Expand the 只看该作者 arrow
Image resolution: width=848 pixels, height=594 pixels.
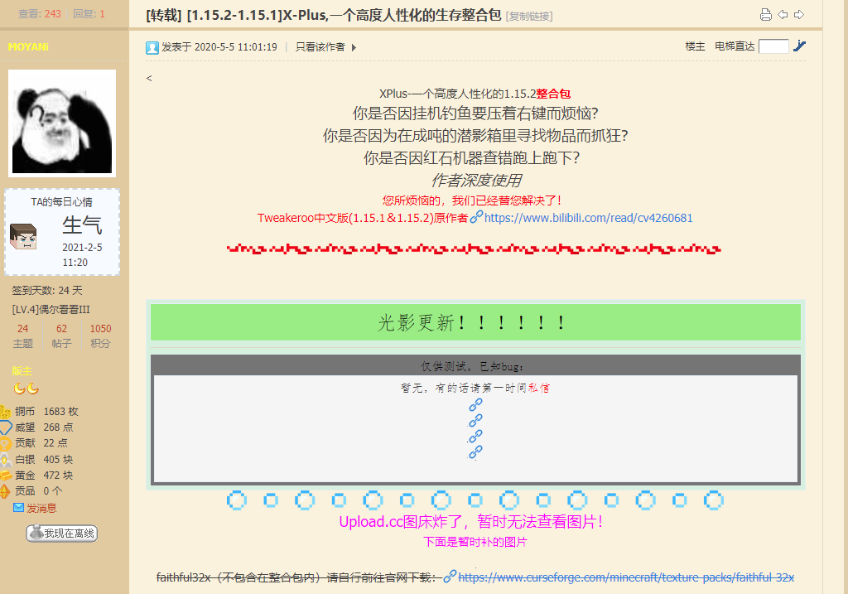coord(354,47)
